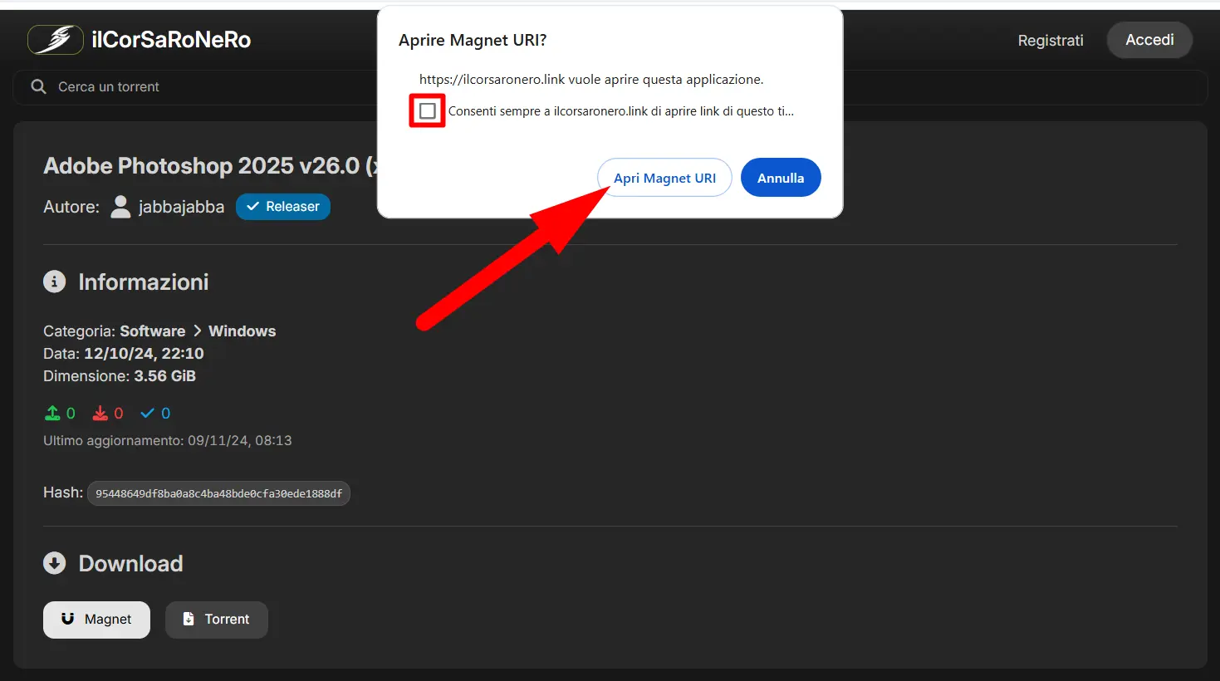Click the checkmark in Releaser badge

pyautogui.click(x=253, y=206)
